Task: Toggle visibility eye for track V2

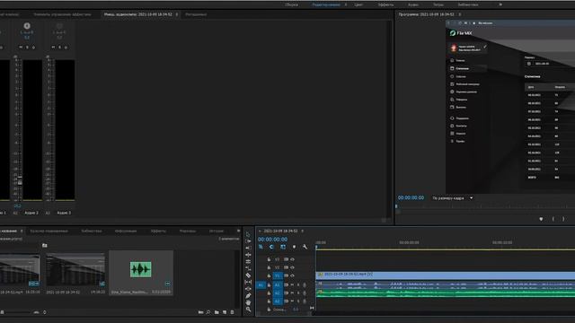Action: 292,267
